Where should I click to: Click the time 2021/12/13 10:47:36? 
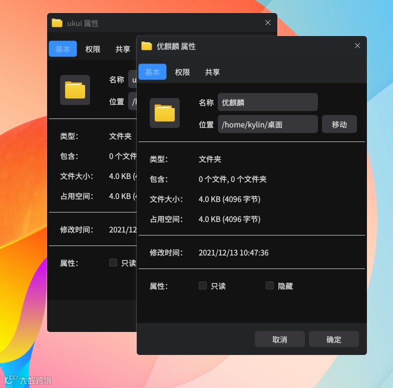[x=234, y=253]
